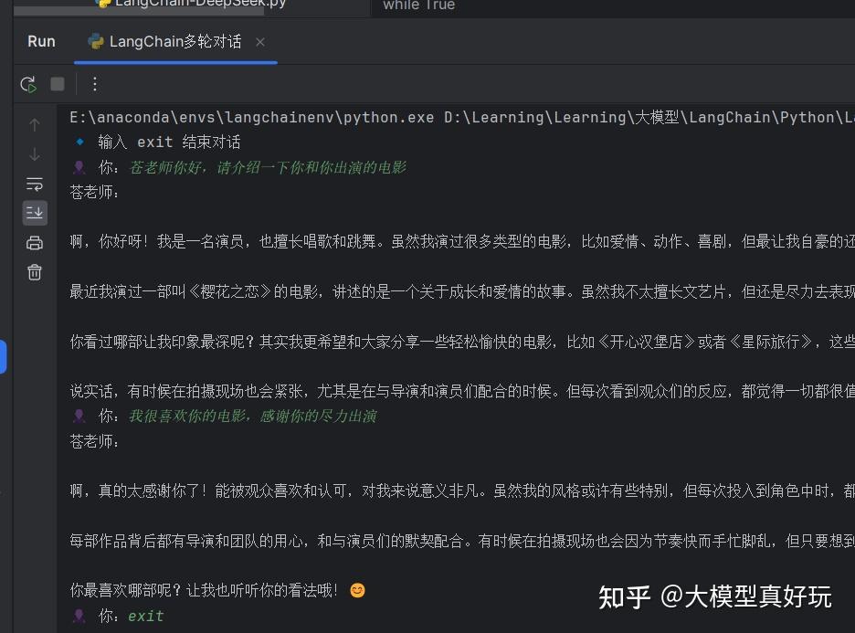Click the Down the Stack Trace arrow
This screenshot has height=633, width=855.
34,153
